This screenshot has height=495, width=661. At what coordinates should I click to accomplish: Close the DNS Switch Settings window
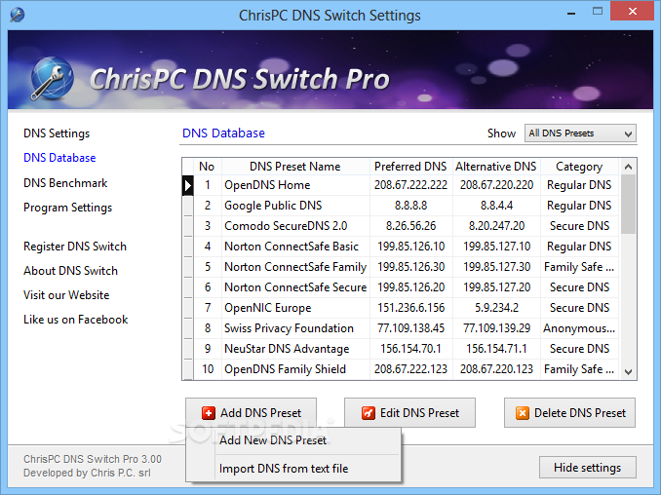pos(632,11)
